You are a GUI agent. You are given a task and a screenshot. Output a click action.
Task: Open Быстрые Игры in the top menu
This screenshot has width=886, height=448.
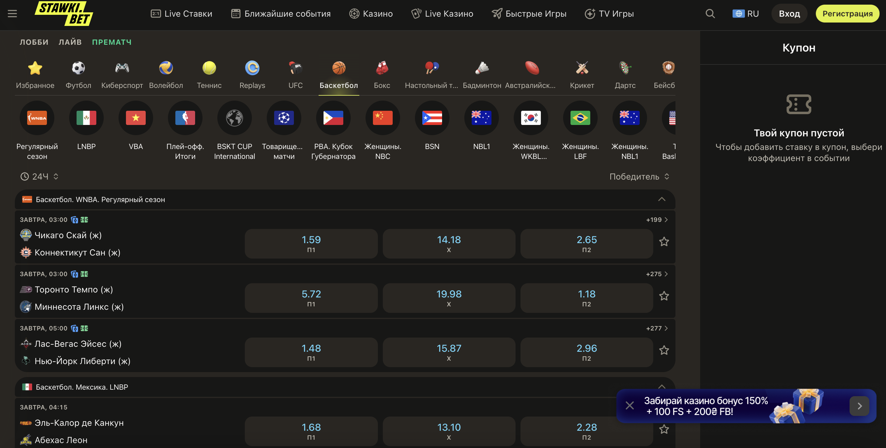529,14
